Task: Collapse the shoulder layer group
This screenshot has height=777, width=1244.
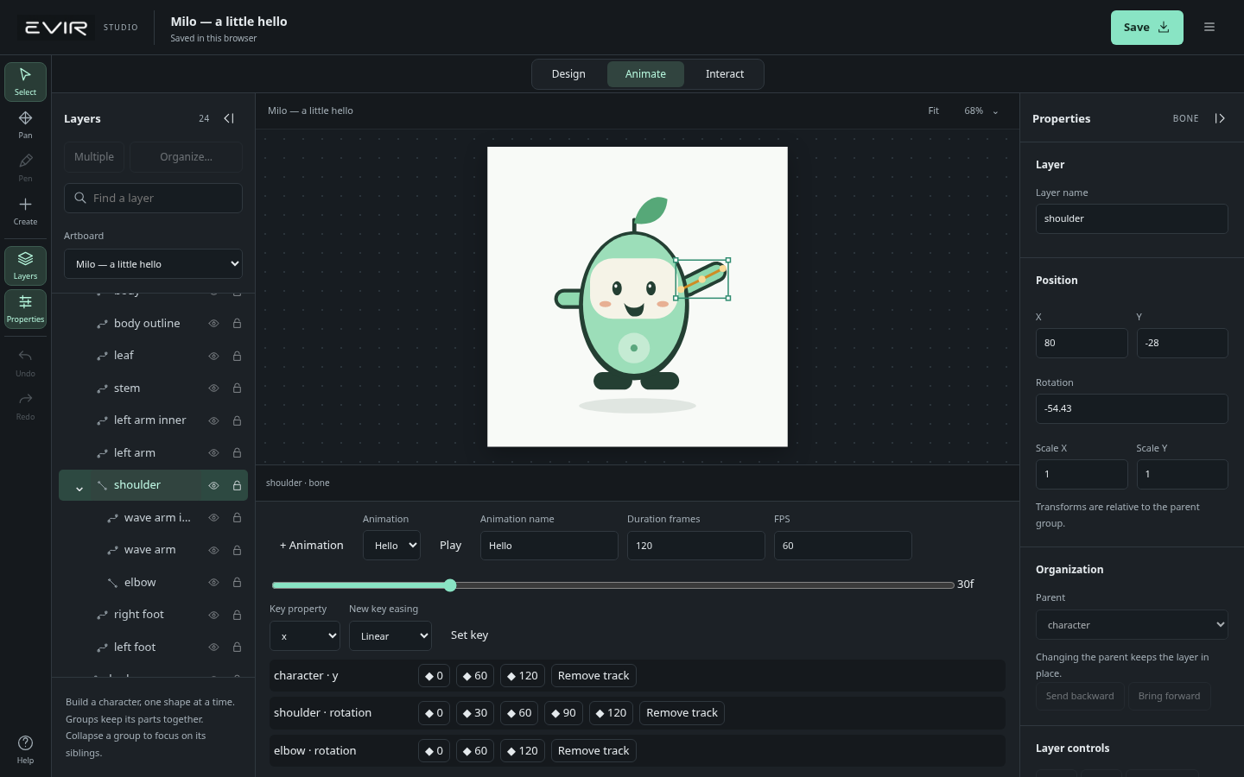Action: [79, 487]
